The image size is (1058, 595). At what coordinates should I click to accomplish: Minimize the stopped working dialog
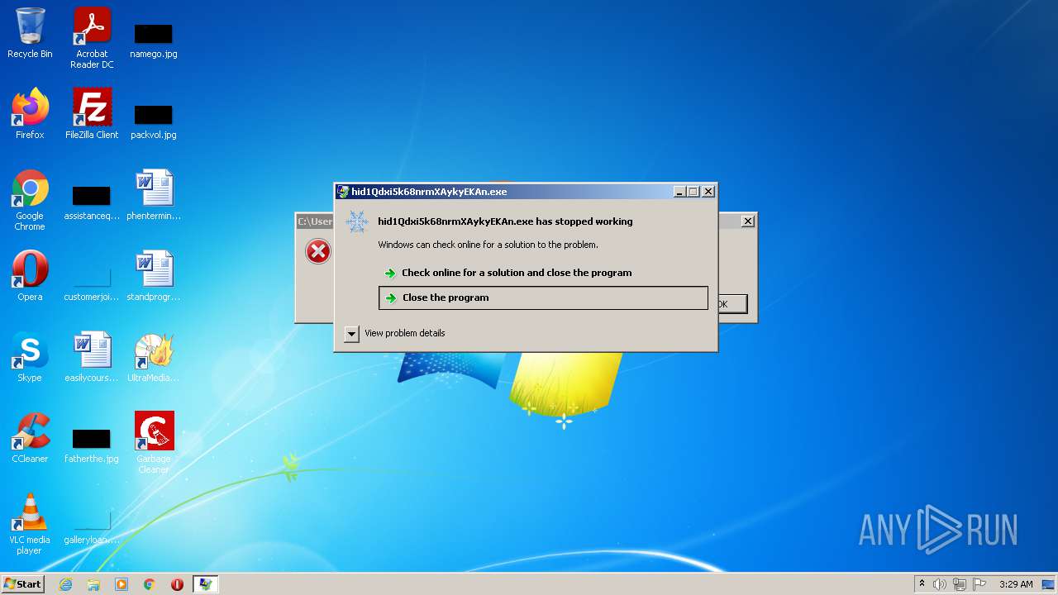(x=679, y=192)
